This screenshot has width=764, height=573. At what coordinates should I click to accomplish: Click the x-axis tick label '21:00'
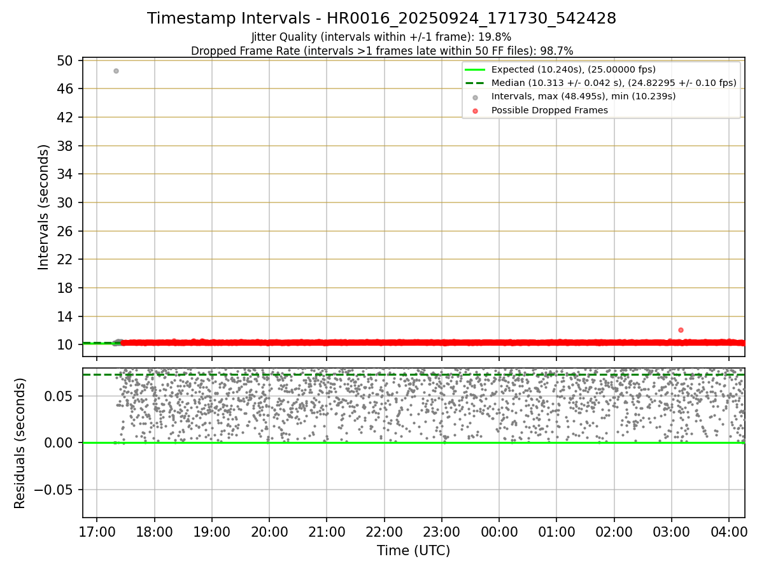pos(327,531)
